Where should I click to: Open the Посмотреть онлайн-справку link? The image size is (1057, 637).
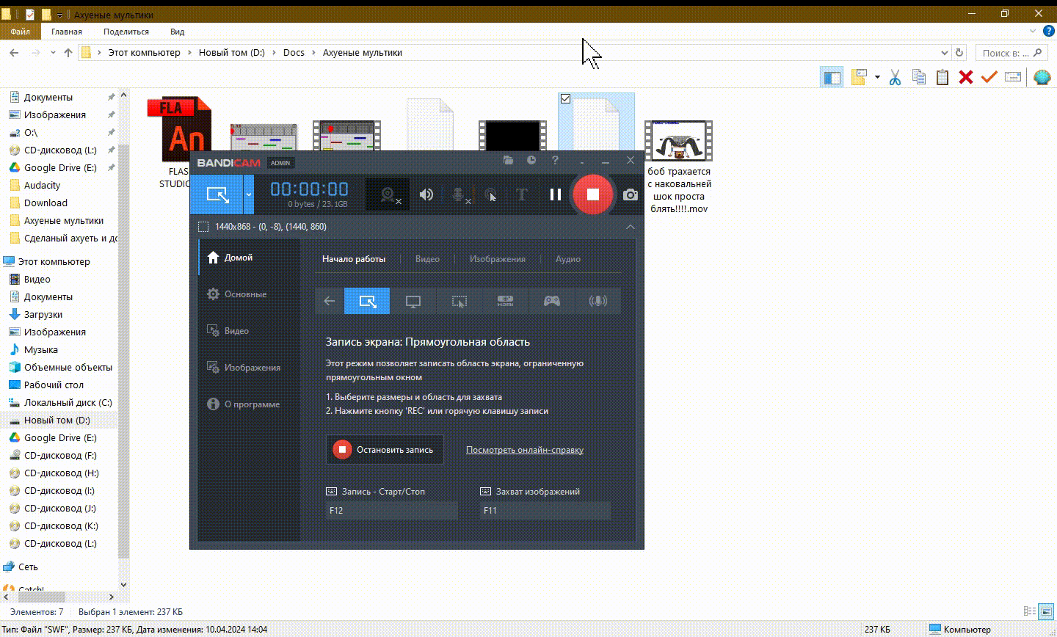(524, 450)
